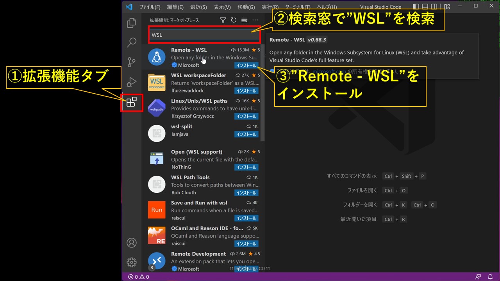Select the Remote - WSL extension title
500x281 pixels.
point(189,50)
